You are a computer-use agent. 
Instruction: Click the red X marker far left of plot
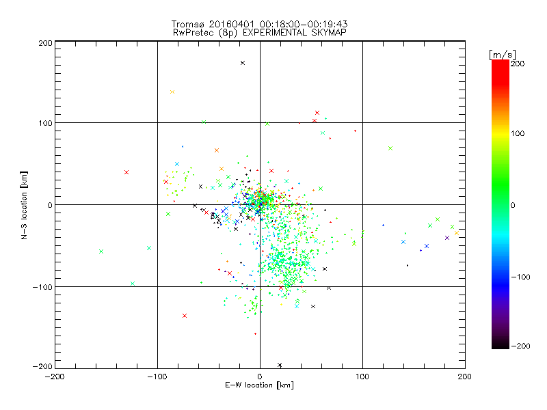(126, 172)
